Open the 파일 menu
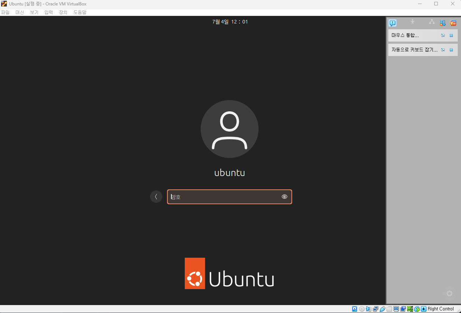461x313 pixels. click(x=5, y=12)
